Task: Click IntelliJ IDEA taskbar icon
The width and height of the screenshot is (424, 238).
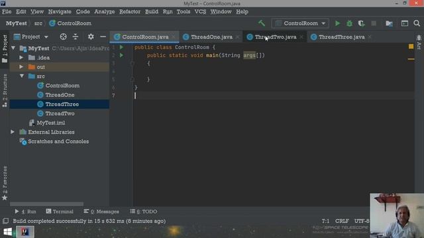Action: click(25, 232)
